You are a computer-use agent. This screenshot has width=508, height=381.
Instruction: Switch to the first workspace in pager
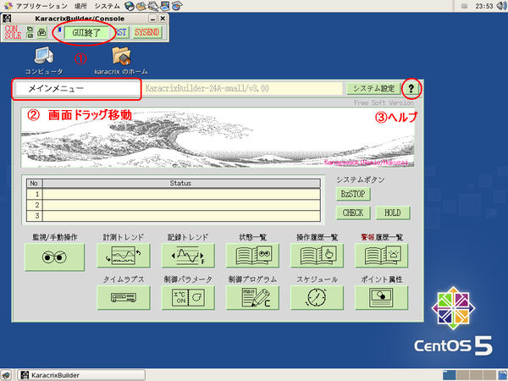click(x=449, y=375)
